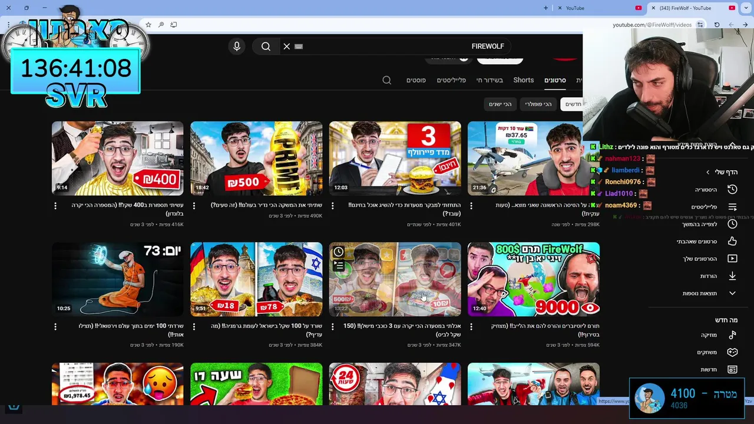Open options menu for the 400 shekel haircut video
The image size is (754, 424).
click(x=55, y=206)
